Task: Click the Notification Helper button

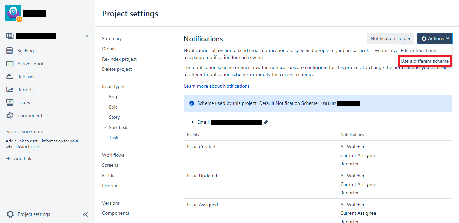Action: click(390, 38)
